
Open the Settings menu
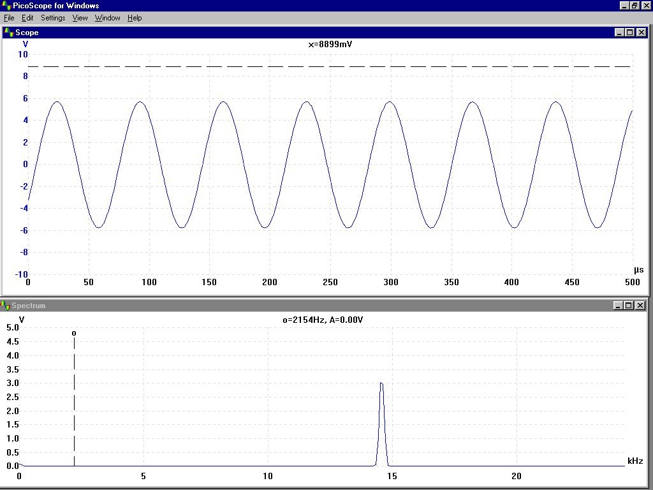(x=53, y=18)
